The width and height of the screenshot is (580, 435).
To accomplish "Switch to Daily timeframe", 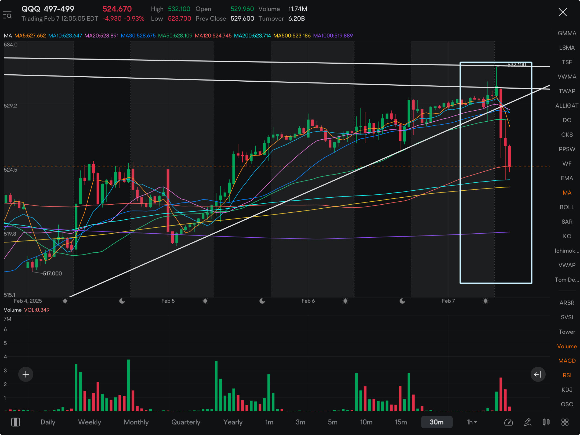I will pyautogui.click(x=48, y=422).
